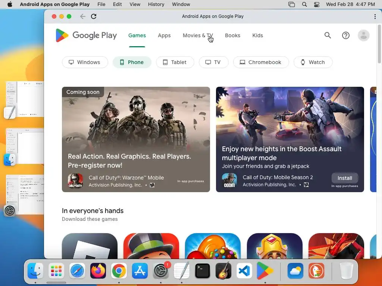Switch to the Kids tab
Viewport: 382px width, 286px height.
pos(257,35)
